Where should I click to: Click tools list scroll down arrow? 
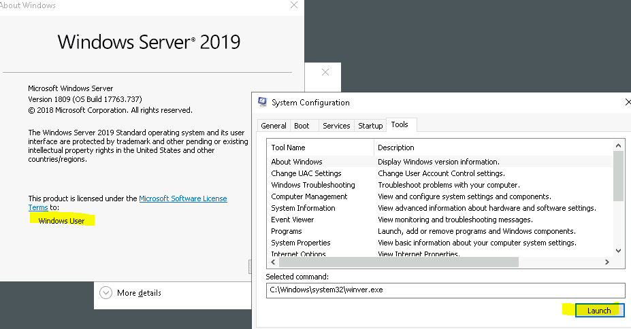(x=619, y=251)
